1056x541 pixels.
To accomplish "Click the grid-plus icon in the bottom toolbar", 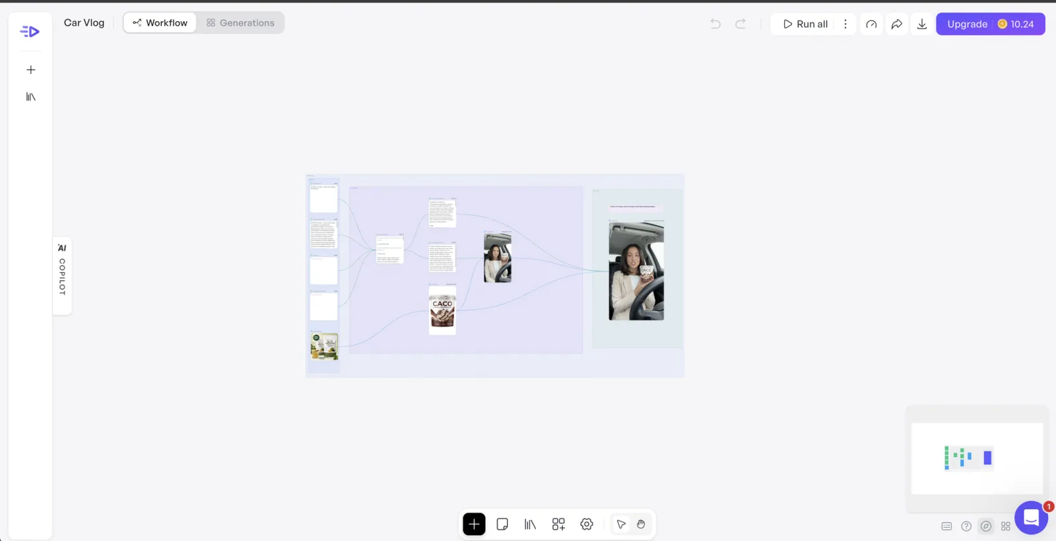I will point(558,524).
